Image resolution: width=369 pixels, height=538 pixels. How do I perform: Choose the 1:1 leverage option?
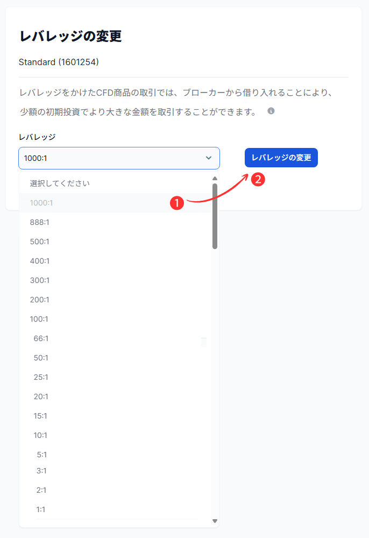(x=41, y=509)
